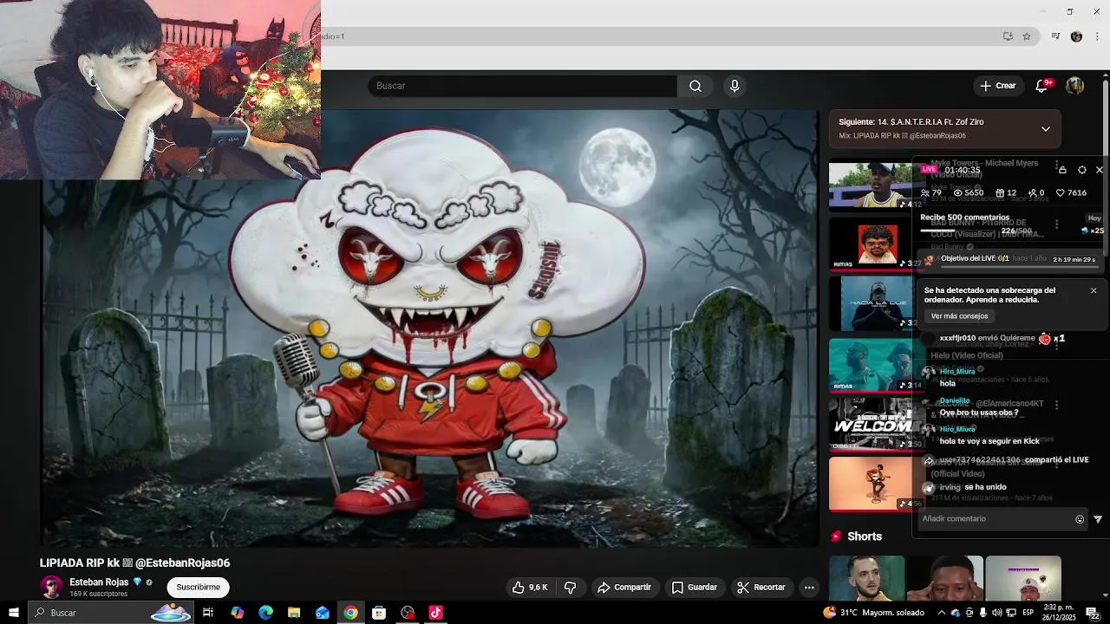The image size is (1110, 624).
Task: Open options for Myke Towers Michael Myers video
Action: [1056, 165]
